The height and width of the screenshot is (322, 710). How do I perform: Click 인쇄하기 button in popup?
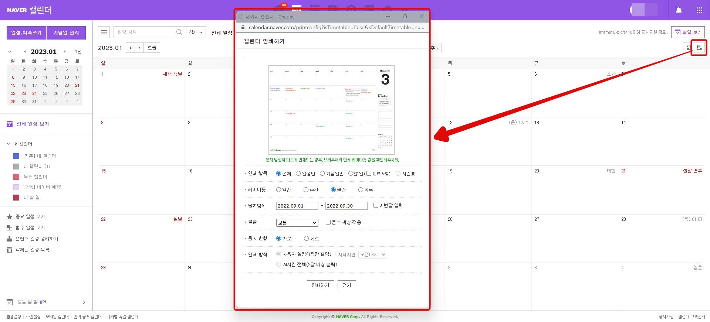click(x=320, y=285)
